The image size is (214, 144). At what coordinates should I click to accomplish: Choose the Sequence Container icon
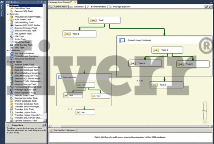click(12, 59)
